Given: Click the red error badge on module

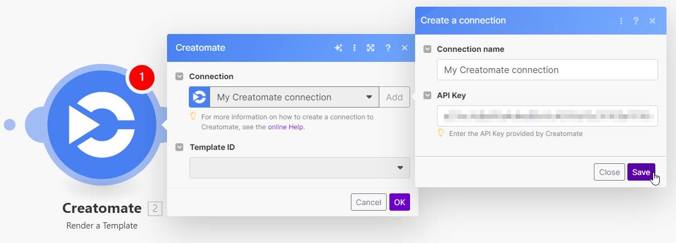Looking at the screenshot, I should (x=142, y=77).
